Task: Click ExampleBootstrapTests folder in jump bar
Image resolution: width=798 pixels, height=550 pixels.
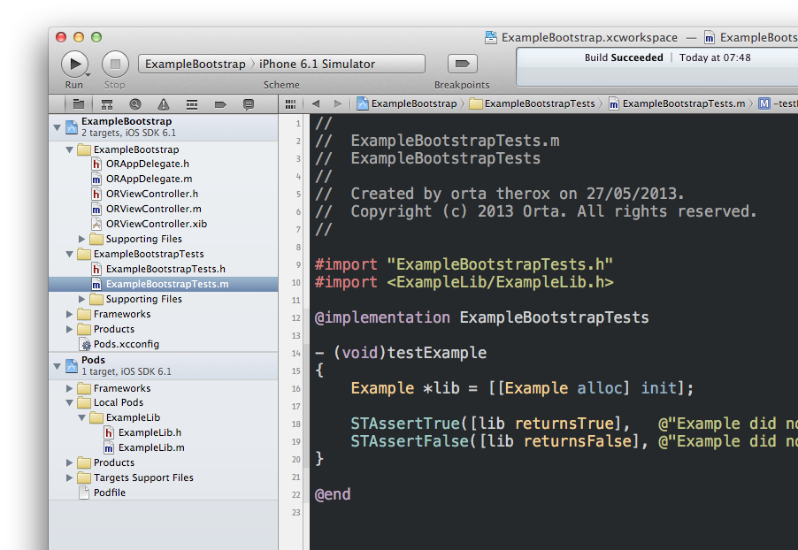Action: click(x=533, y=103)
